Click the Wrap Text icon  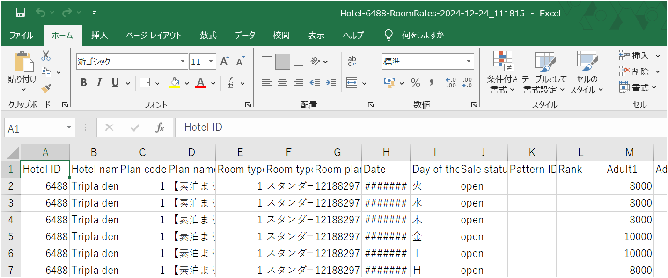(352, 61)
